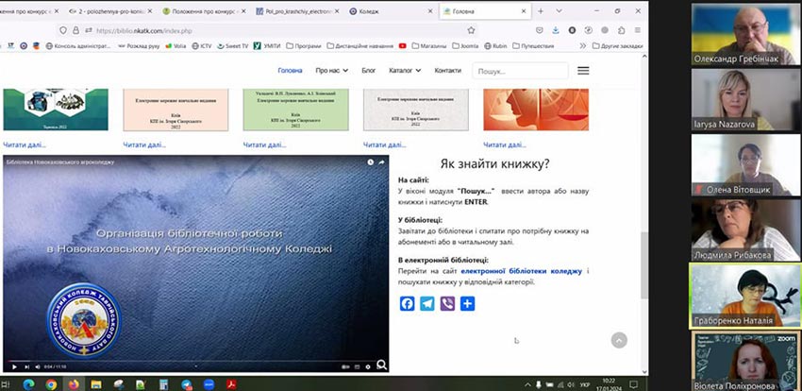Share the page via Facebook icon
The height and width of the screenshot is (391, 802).
408,304
